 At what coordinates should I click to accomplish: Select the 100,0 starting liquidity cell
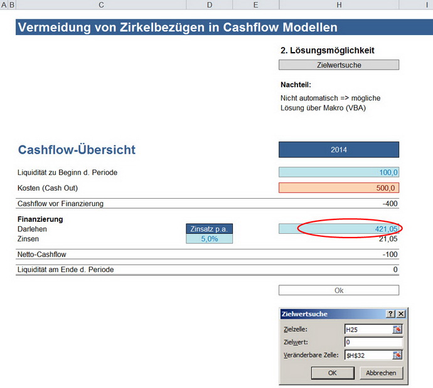[x=339, y=172]
